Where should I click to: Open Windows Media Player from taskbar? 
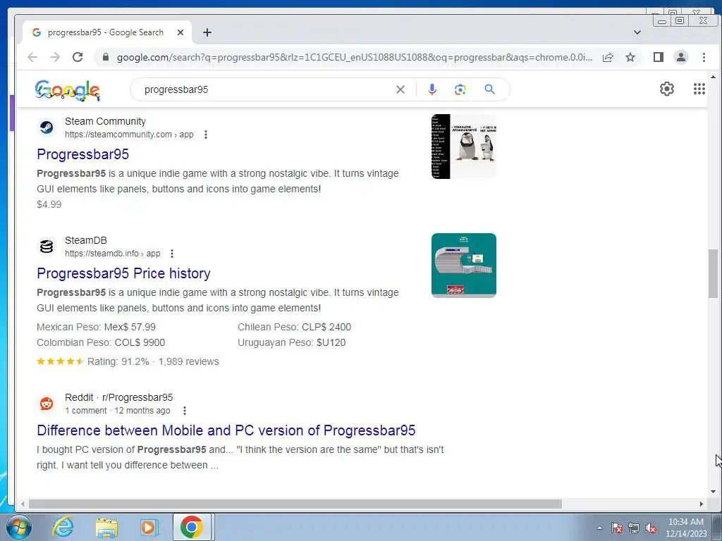(x=149, y=527)
